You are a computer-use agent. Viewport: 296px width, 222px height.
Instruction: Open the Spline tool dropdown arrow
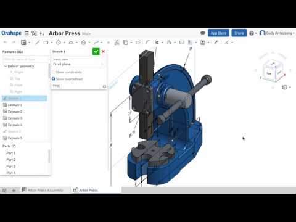coord(101,43)
